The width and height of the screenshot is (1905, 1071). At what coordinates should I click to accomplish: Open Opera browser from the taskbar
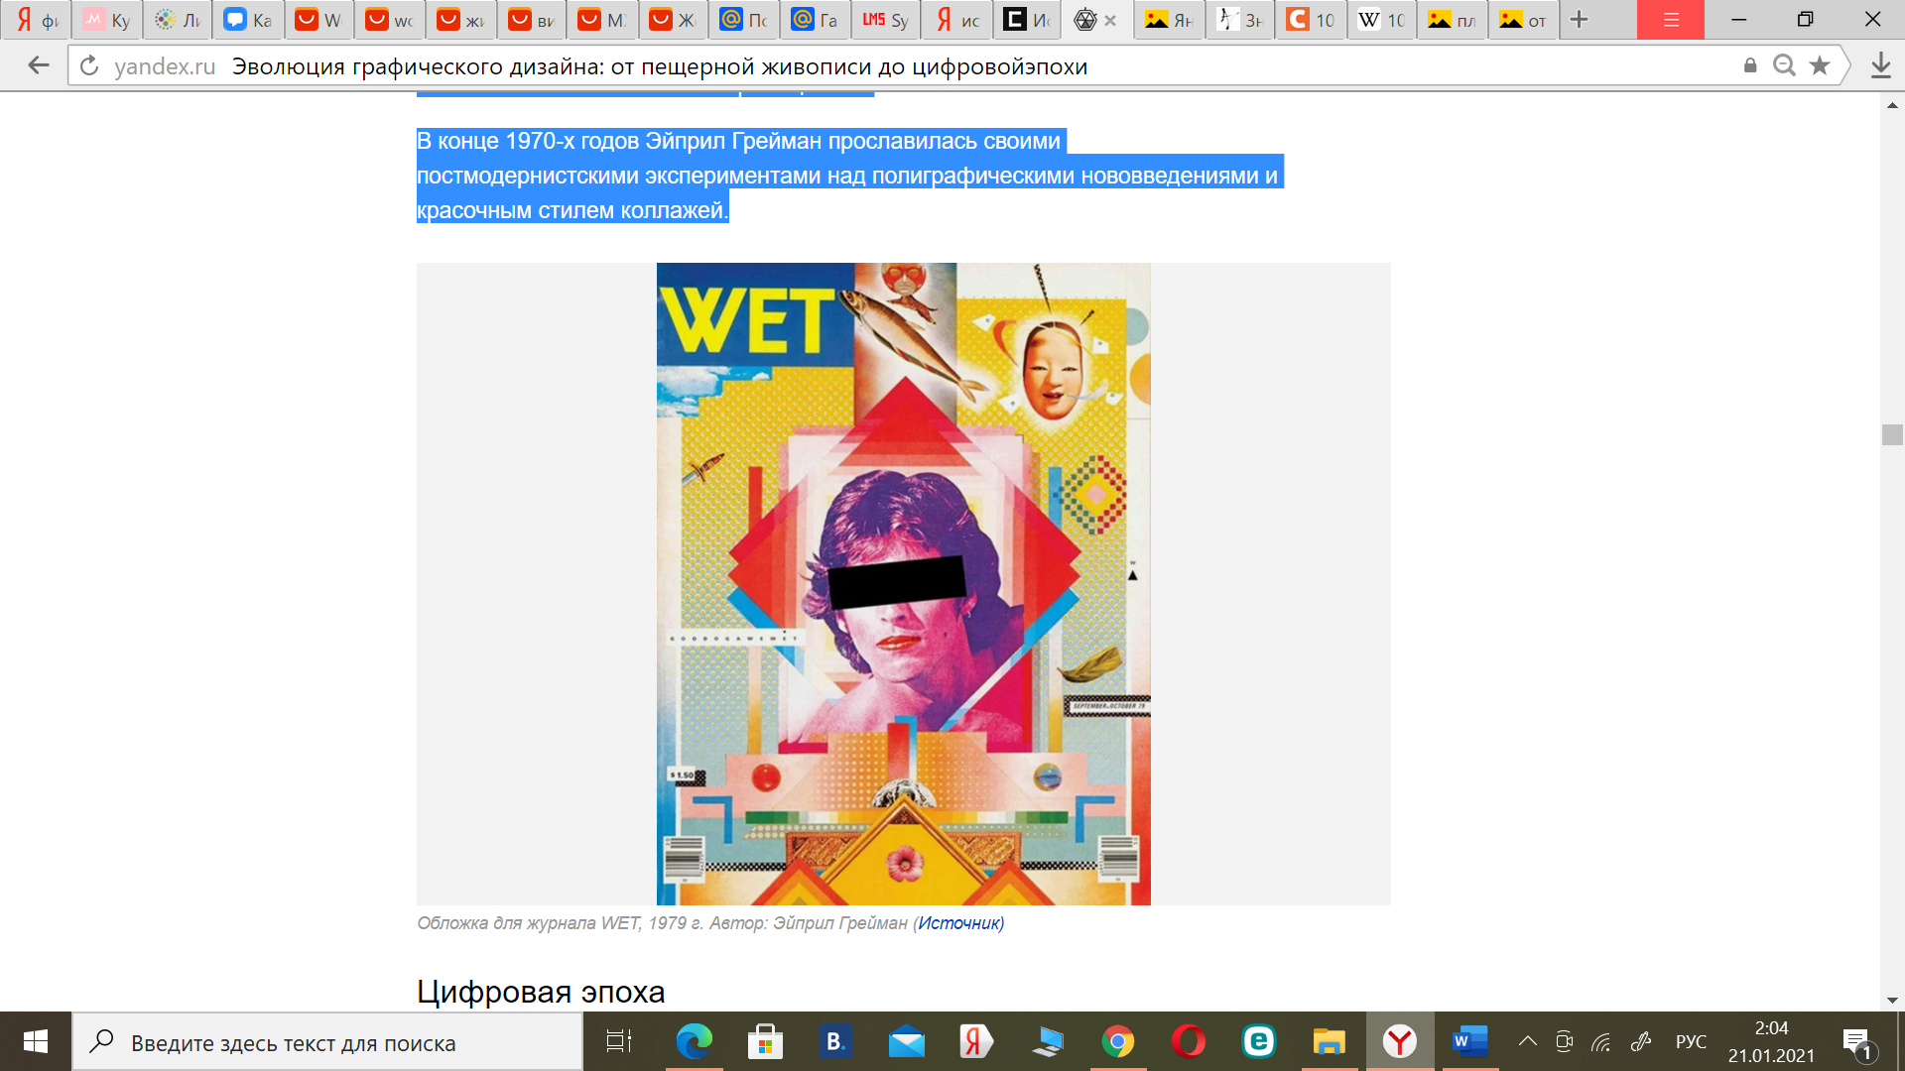(1188, 1041)
